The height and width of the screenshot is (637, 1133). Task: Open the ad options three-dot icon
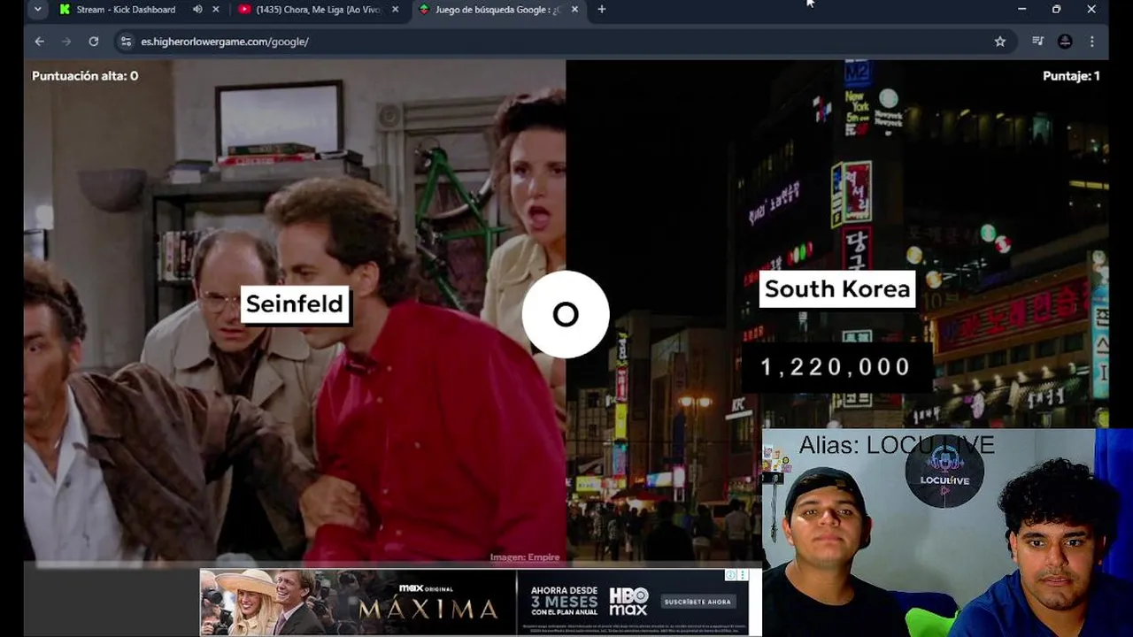744,575
